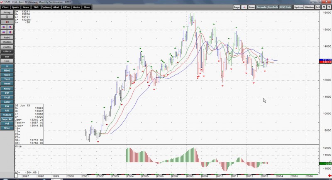Viewport: 332px width, 180px height.
Task: Click the print icon button
Action: pyautogui.click(x=7, y=17)
